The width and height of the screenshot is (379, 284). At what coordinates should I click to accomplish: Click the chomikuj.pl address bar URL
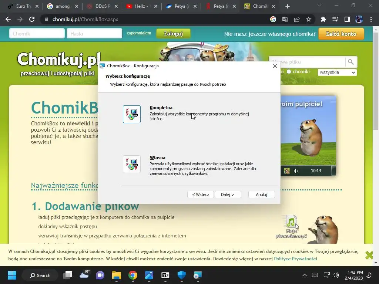click(x=85, y=19)
